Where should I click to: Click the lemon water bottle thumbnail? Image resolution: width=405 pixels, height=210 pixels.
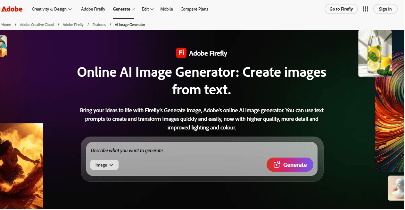375,53
